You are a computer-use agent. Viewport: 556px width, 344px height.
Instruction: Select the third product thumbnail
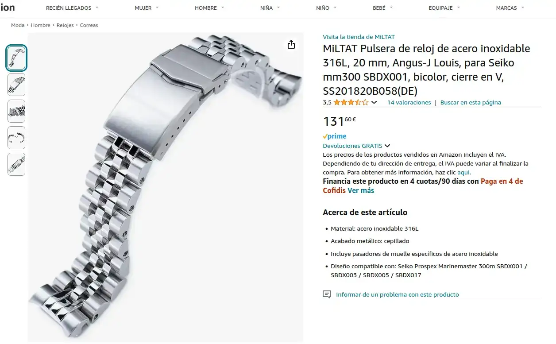point(16,111)
